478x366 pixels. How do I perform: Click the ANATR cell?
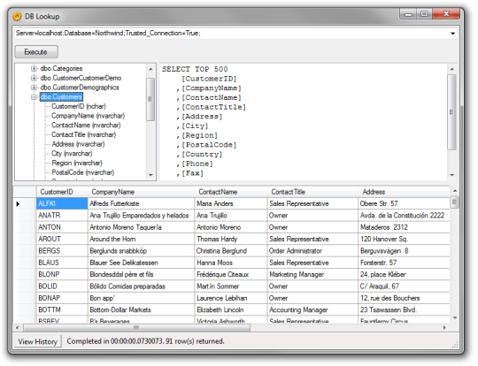(x=62, y=216)
